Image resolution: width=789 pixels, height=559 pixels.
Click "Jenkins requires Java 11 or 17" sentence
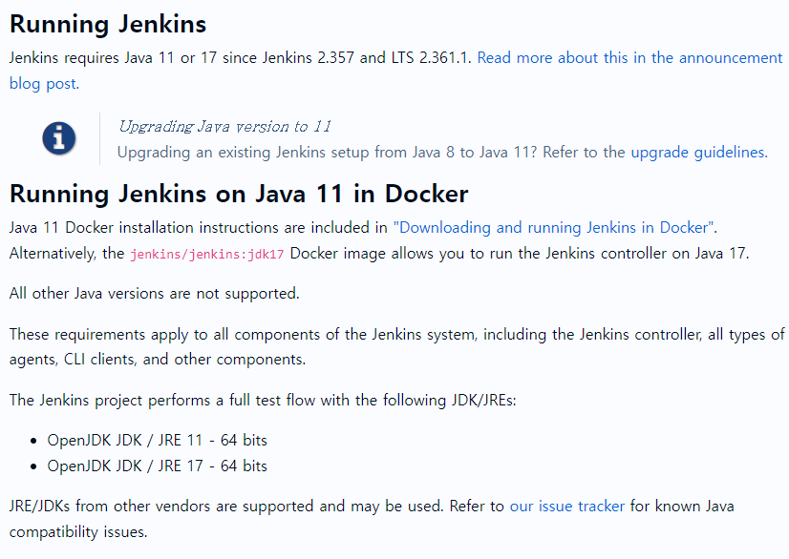pos(240,58)
